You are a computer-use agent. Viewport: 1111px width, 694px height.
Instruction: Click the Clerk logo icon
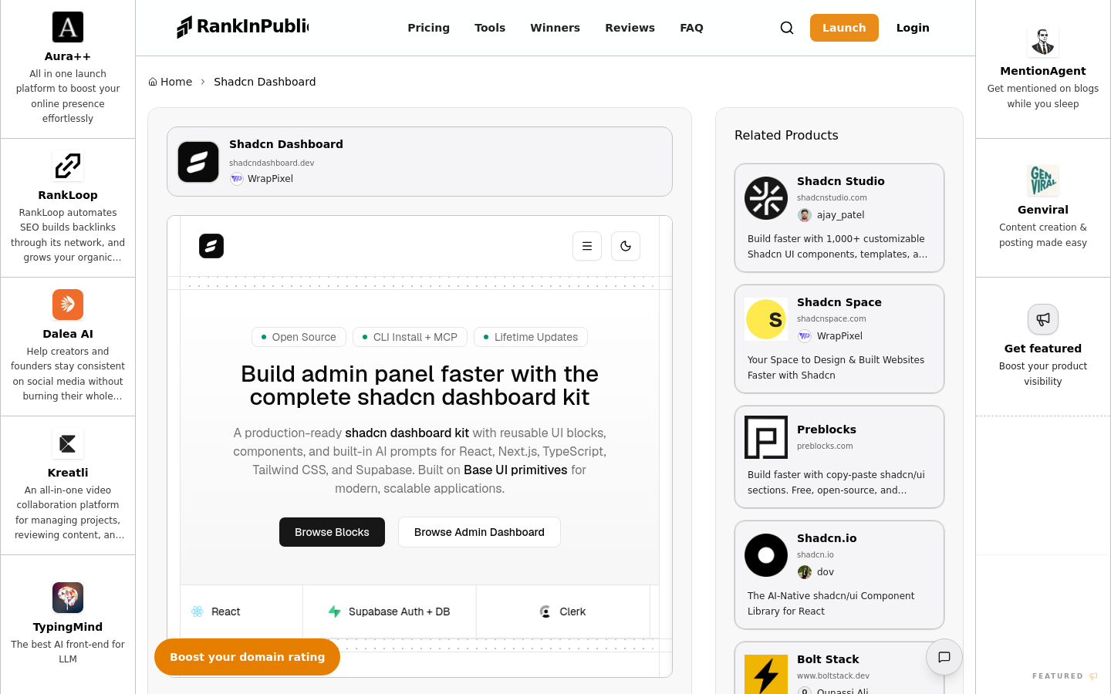coord(545,611)
